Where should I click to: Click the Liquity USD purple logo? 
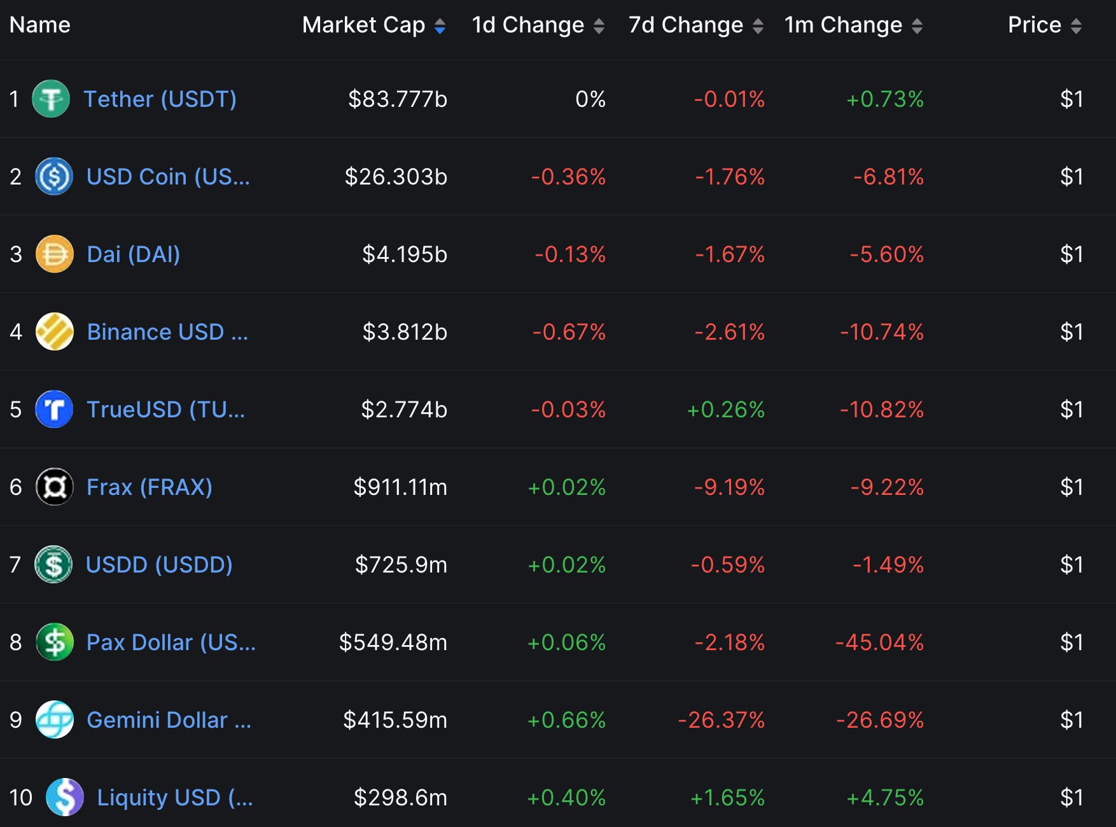coord(64,798)
